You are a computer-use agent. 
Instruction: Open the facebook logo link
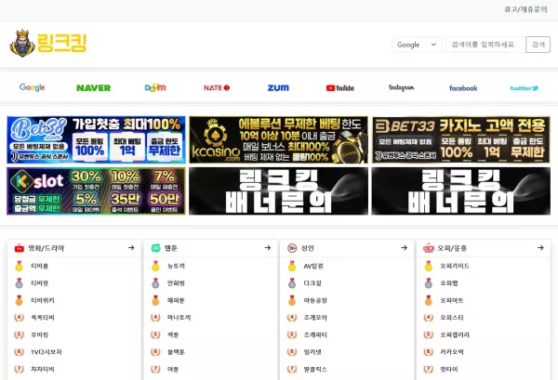[463, 88]
